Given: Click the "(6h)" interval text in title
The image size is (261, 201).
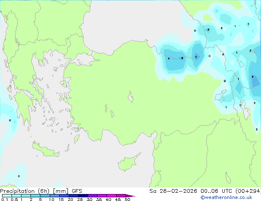Looking at the screenshot, I should (44, 191).
